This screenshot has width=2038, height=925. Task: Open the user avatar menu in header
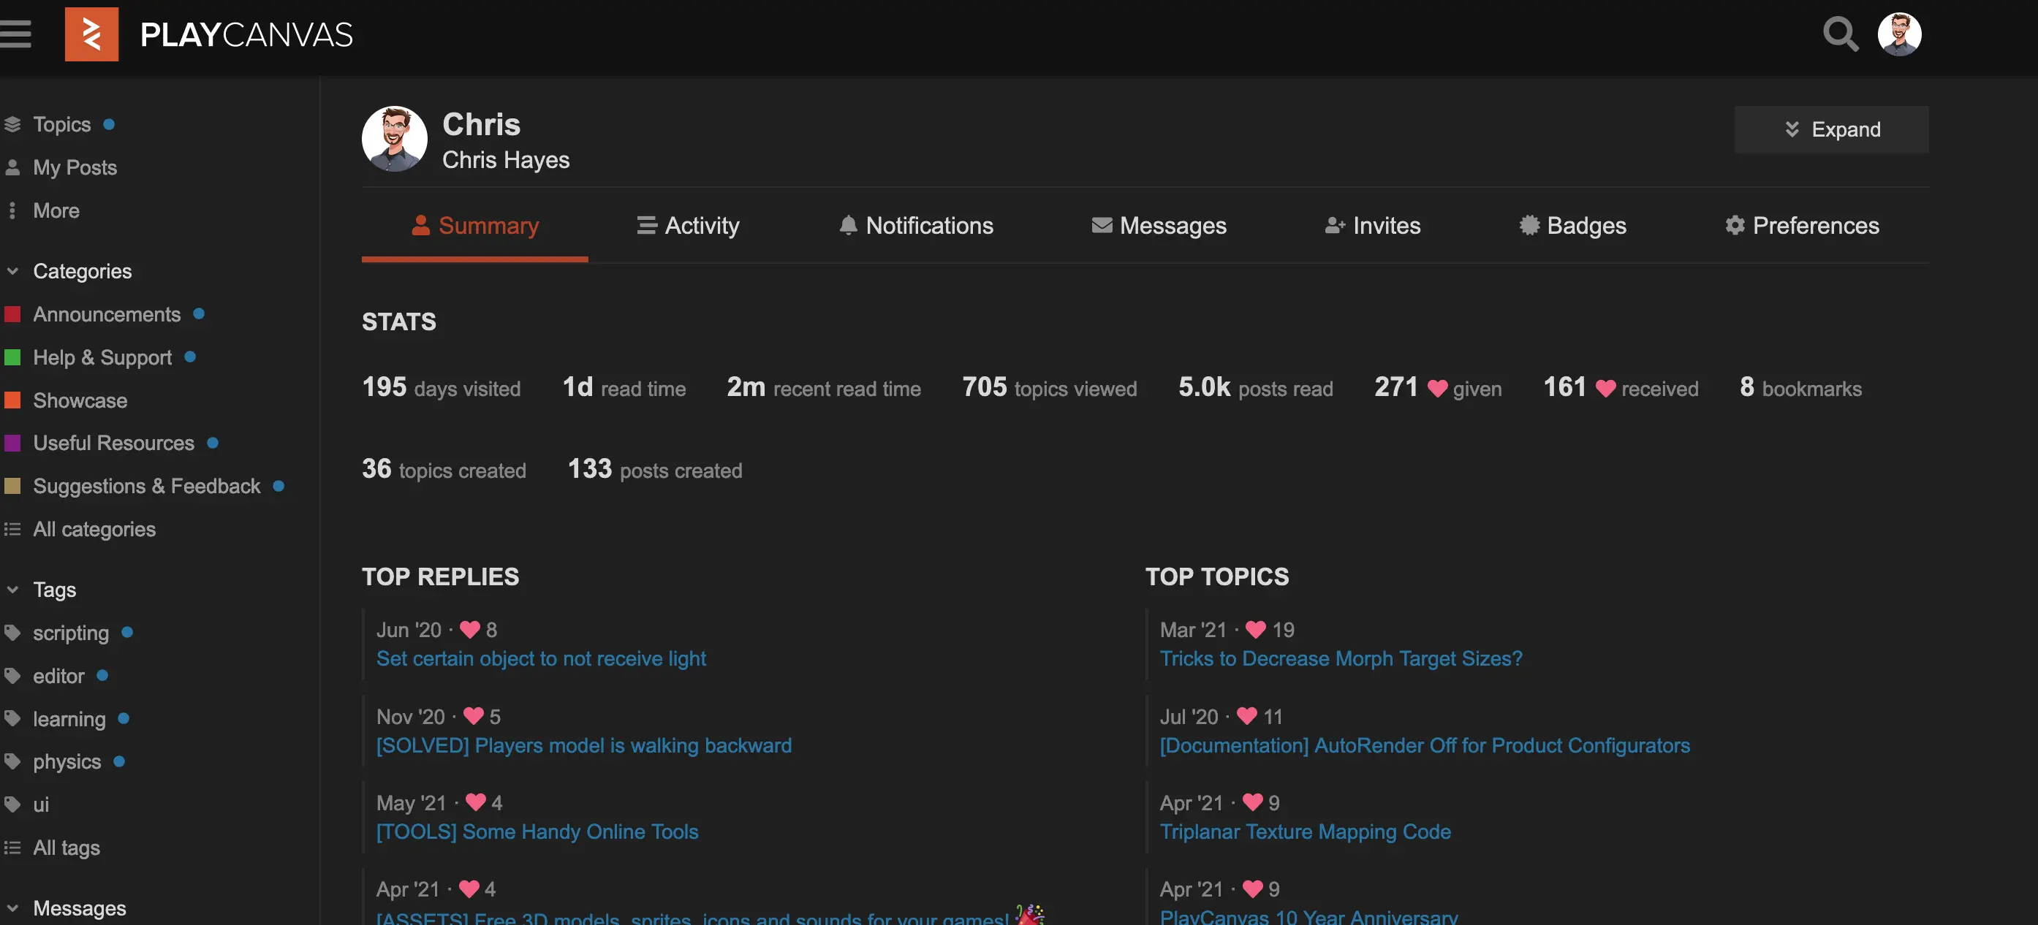pos(1900,34)
